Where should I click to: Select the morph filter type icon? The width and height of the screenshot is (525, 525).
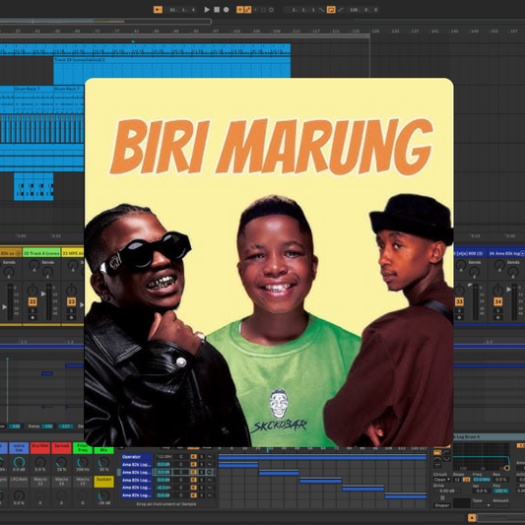(x=437, y=465)
